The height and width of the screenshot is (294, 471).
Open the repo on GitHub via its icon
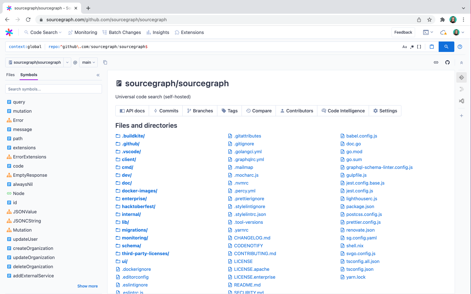(447, 62)
